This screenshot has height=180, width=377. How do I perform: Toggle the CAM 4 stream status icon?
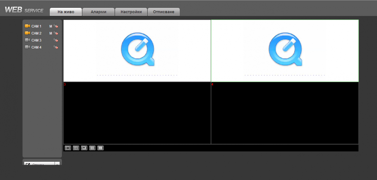click(56, 47)
